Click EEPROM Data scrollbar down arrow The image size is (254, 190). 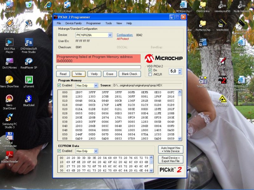pyautogui.click(x=151, y=170)
